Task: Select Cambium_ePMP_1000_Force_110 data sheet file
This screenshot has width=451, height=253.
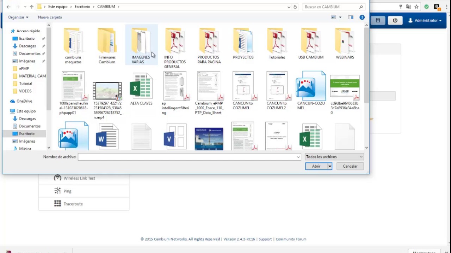Action: pos(209,93)
